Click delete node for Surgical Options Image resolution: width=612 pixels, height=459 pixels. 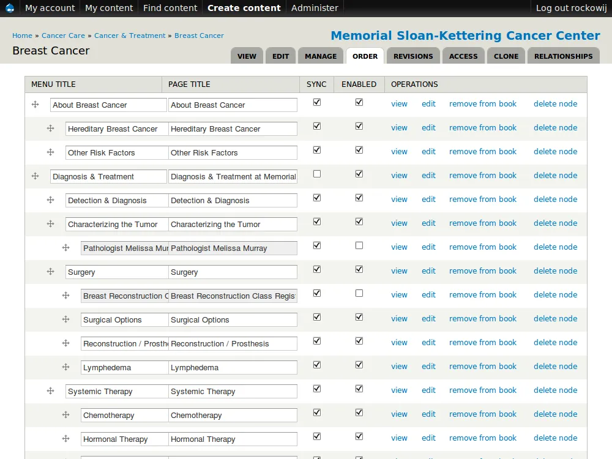tap(555, 318)
